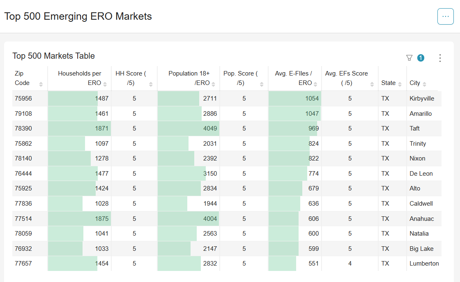The height and width of the screenshot is (282, 460).
Task: Click the Natalia city cell
Action: coord(424,234)
